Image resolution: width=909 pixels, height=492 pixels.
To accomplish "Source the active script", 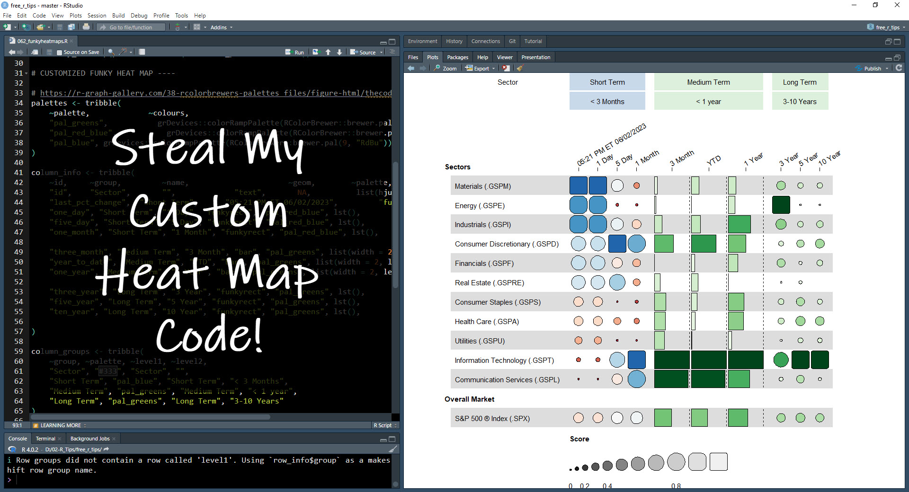I will point(363,52).
